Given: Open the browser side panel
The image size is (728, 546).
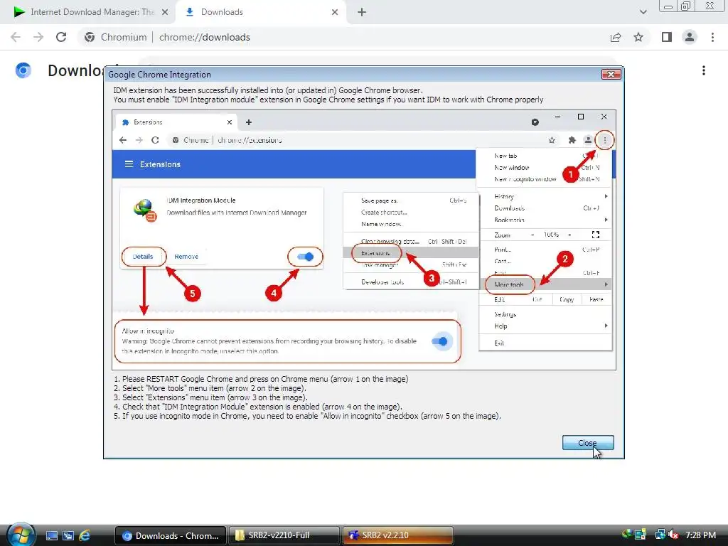Looking at the screenshot, I should click(667, 37).
